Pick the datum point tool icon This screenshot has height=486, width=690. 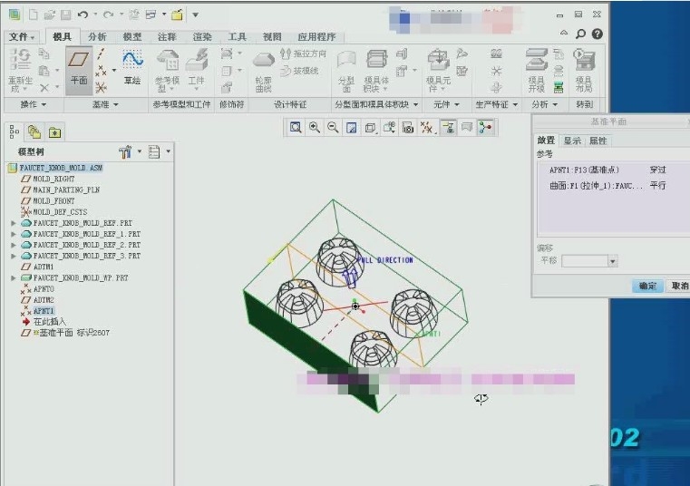pyautogui.click(x=102, y=71)
